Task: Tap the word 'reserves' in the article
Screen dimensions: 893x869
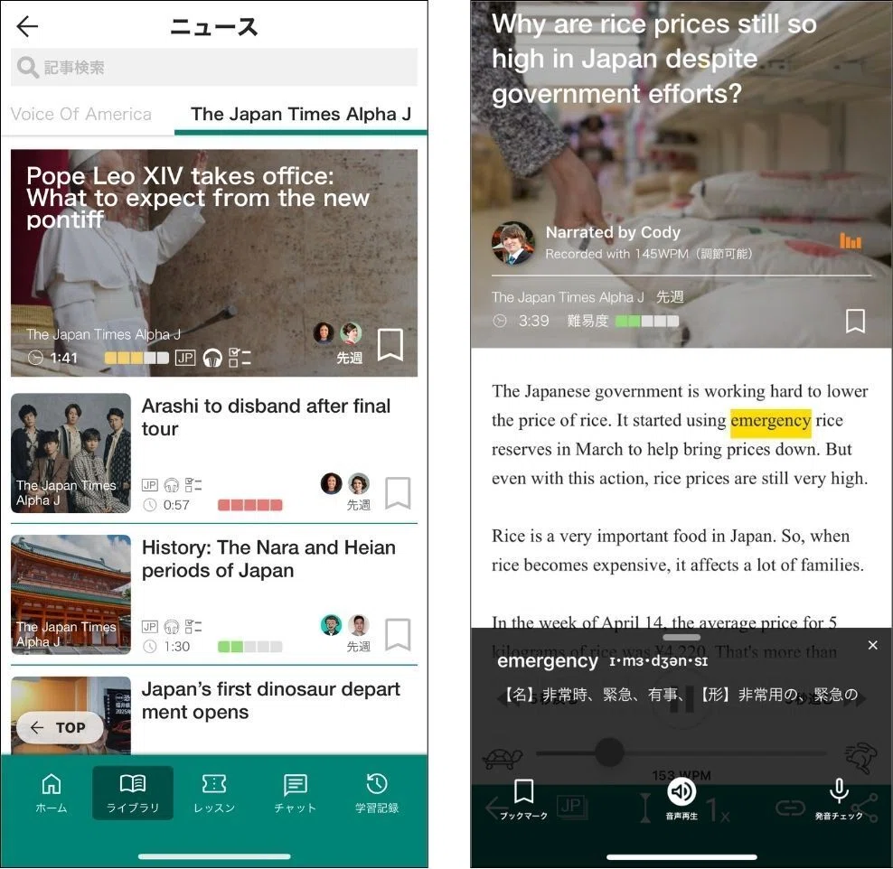Action: coord(522,450)
